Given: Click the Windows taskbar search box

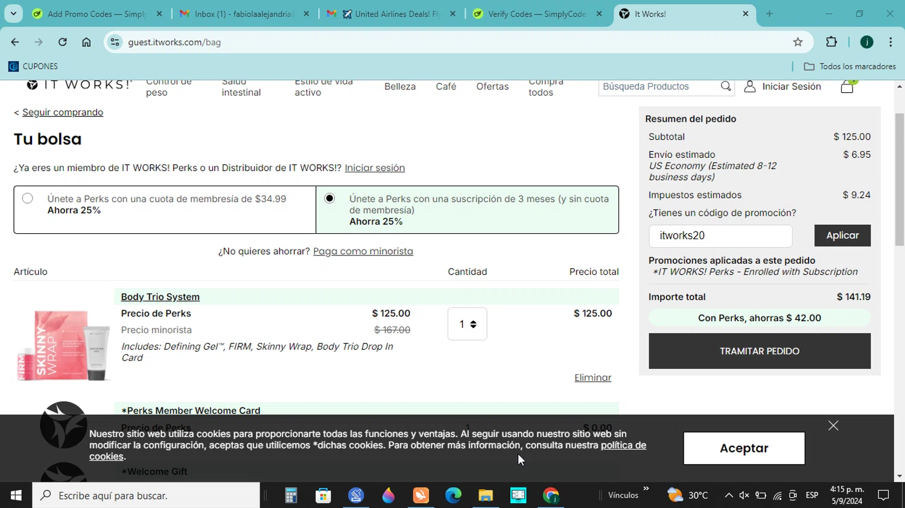Looking at the screenshot, I should (x=146, y=495).
